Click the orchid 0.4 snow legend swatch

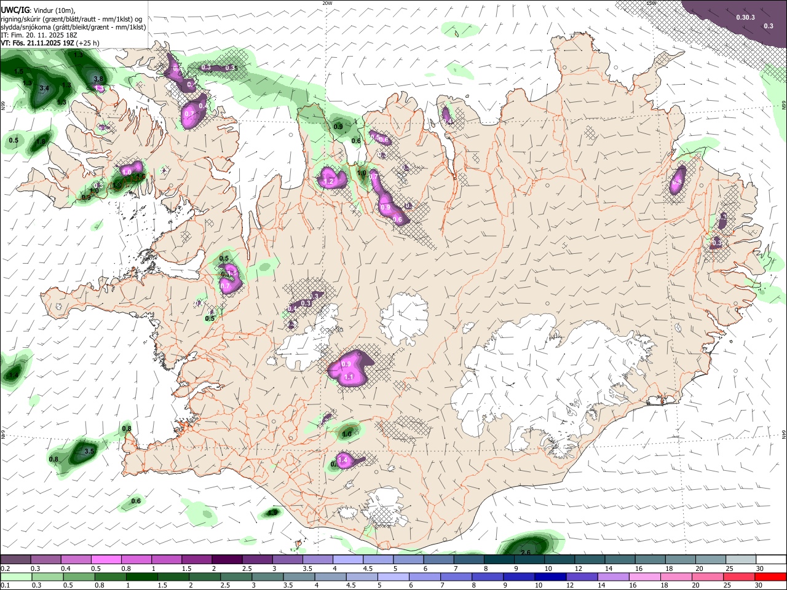pos(76,560)
